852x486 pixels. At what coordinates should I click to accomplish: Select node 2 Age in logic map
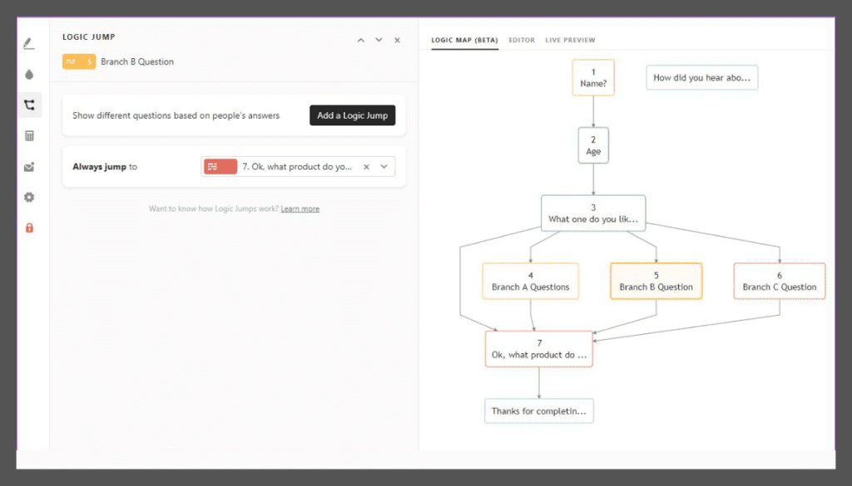pyautogui.click(x=592, y=145)
